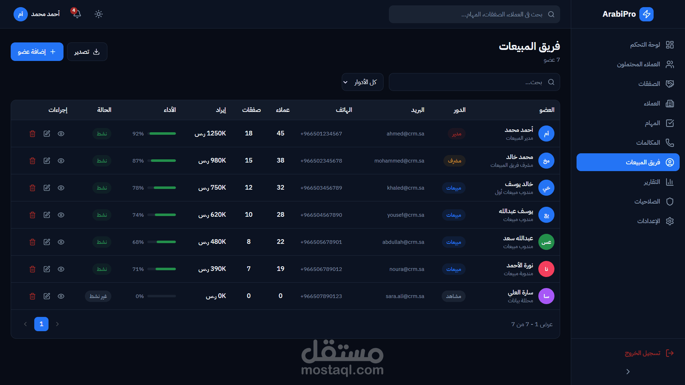The image size is (685, 385).
Task: Click the إضافة عضو add member button
Action: click(37, 52)
